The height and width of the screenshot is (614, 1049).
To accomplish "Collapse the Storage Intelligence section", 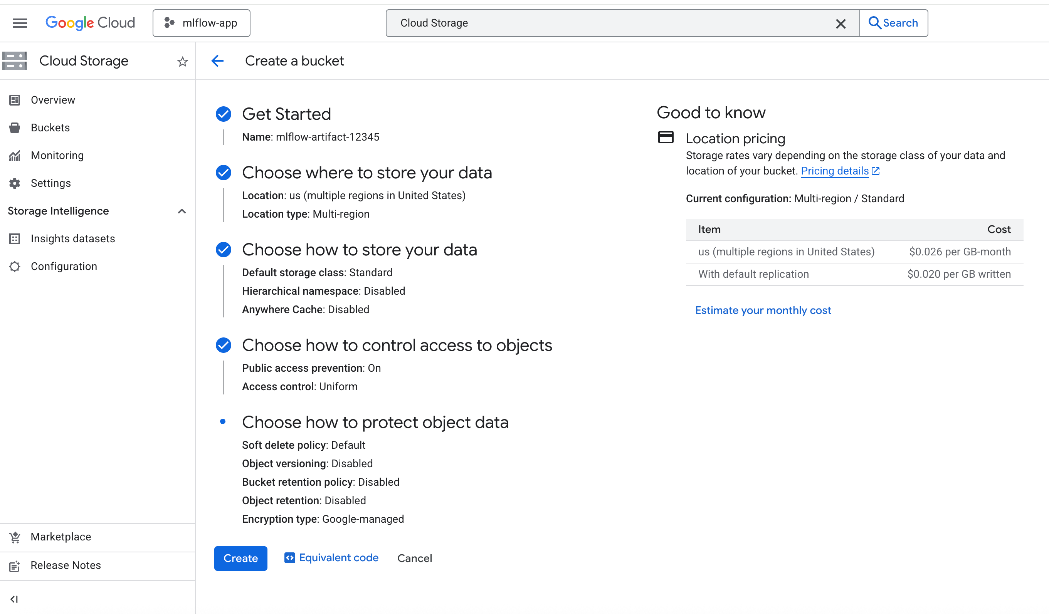I will pyautogui.click(x=182, y=211).
